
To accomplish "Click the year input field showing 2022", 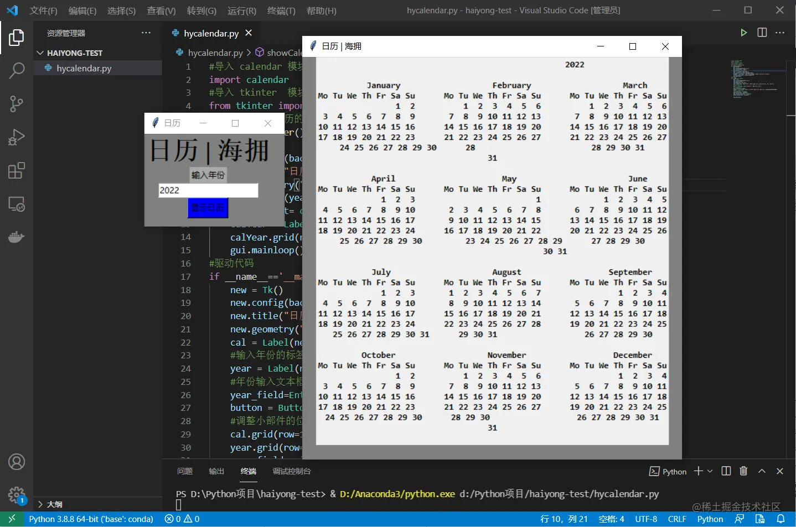I will tap(208, 190).
